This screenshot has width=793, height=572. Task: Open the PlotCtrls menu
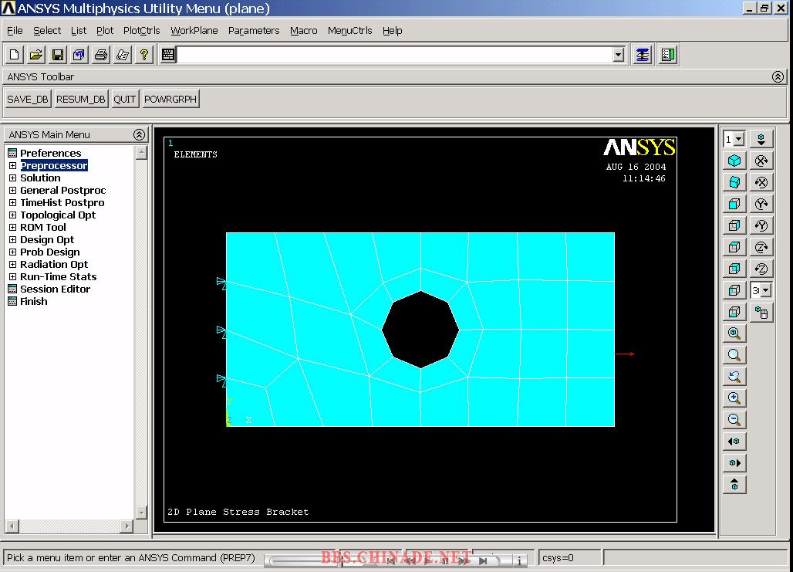[142, 30]
